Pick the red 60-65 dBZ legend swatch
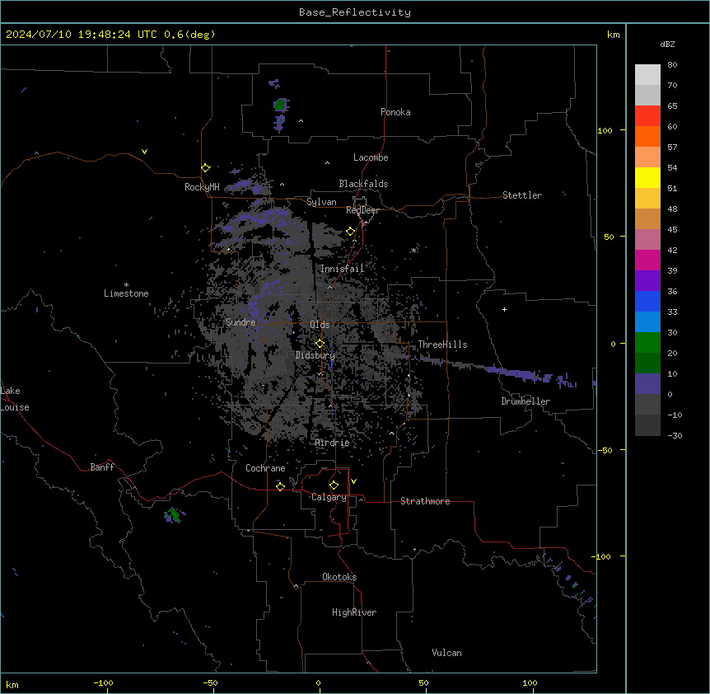The image size is (710, 694). coord(647,116)
